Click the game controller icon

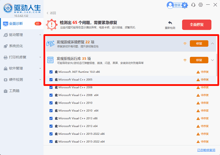tap(50, 44)
